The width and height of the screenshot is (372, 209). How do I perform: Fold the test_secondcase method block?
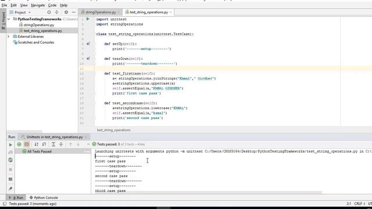coord(94,103)
